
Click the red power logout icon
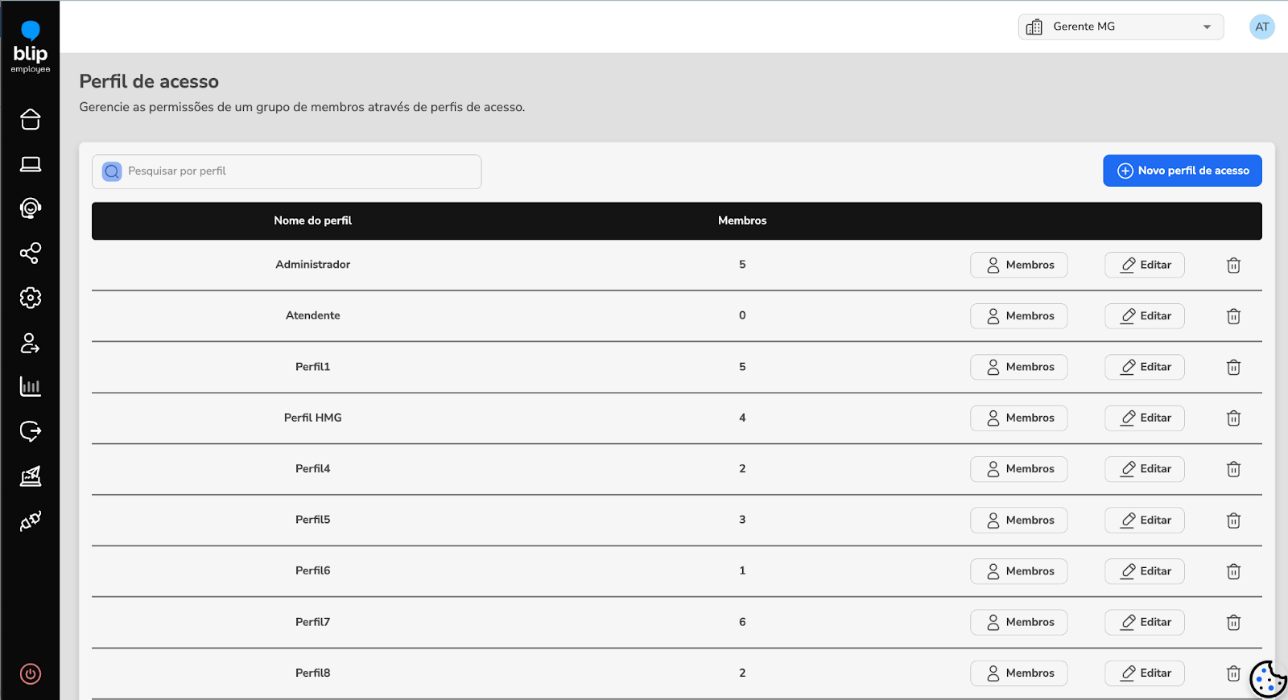[x=30, y=674]
